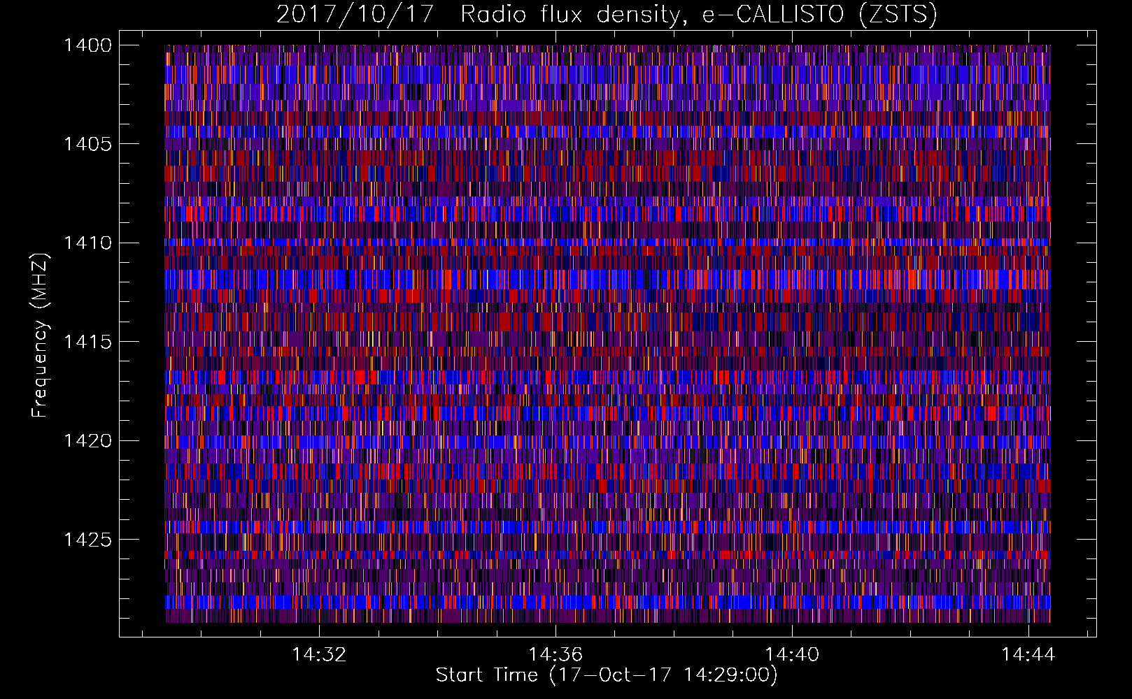Click the 1405 frequency tick label
This screenshot has height=699, width=1132.
pyautogui.click(x=87, y=144)
